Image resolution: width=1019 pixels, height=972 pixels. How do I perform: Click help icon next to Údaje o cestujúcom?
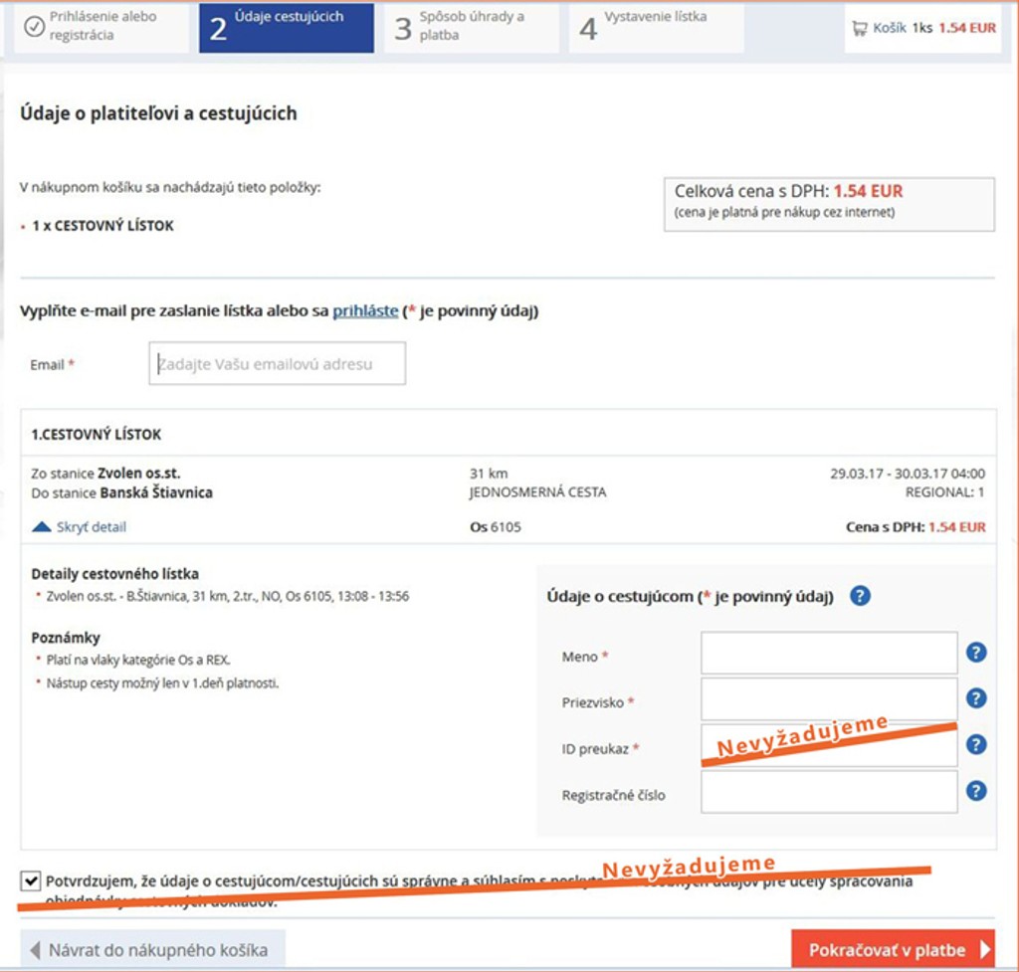tap(860, 596)
